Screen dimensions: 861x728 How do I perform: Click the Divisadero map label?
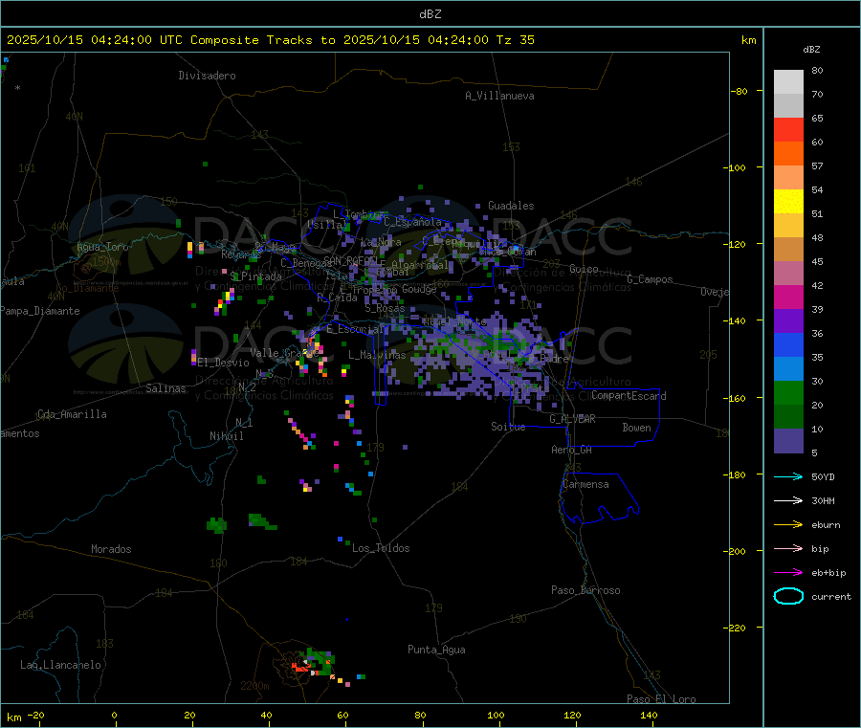(x=207, y=76)
